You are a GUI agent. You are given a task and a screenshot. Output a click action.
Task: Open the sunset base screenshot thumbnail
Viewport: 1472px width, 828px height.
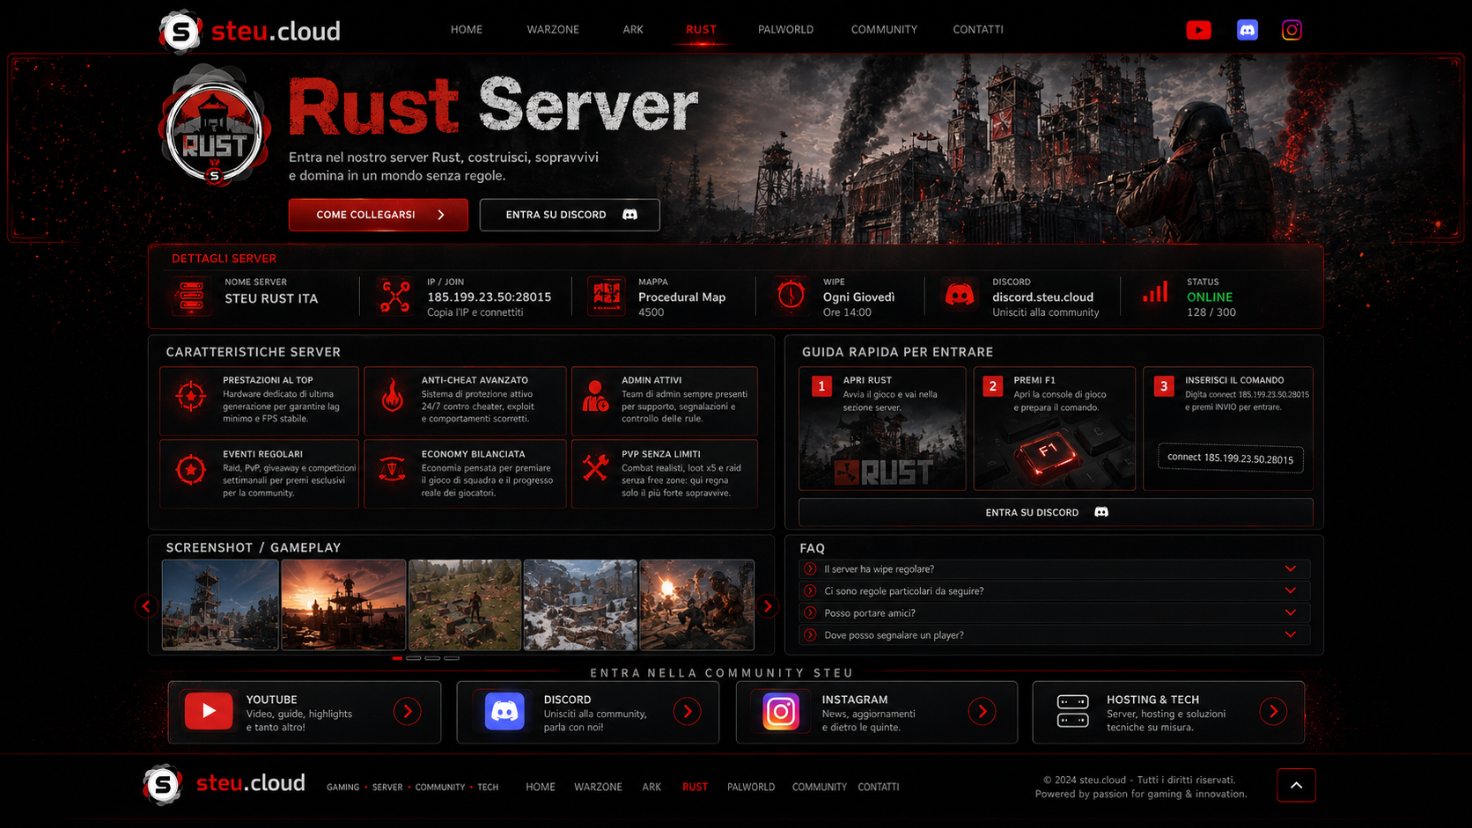point(343,605)
